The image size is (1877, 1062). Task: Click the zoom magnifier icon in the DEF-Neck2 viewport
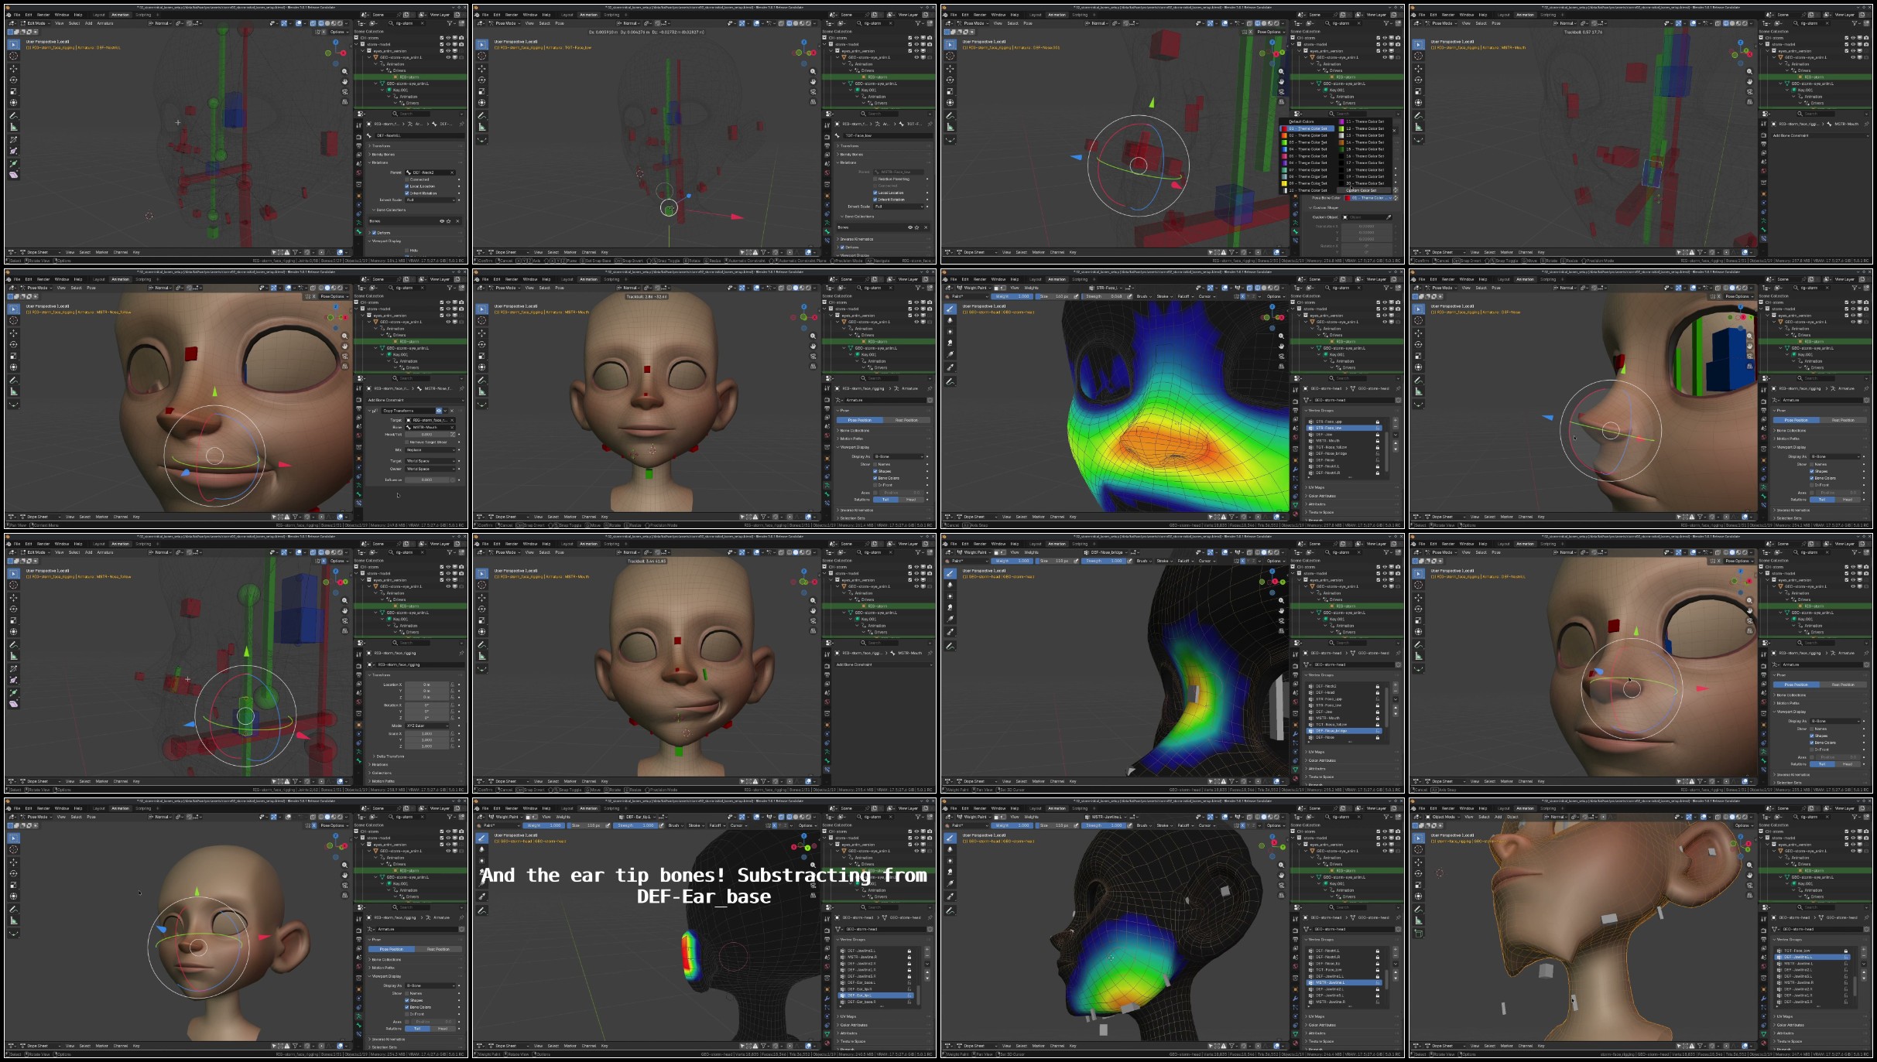tap(344, 71)
